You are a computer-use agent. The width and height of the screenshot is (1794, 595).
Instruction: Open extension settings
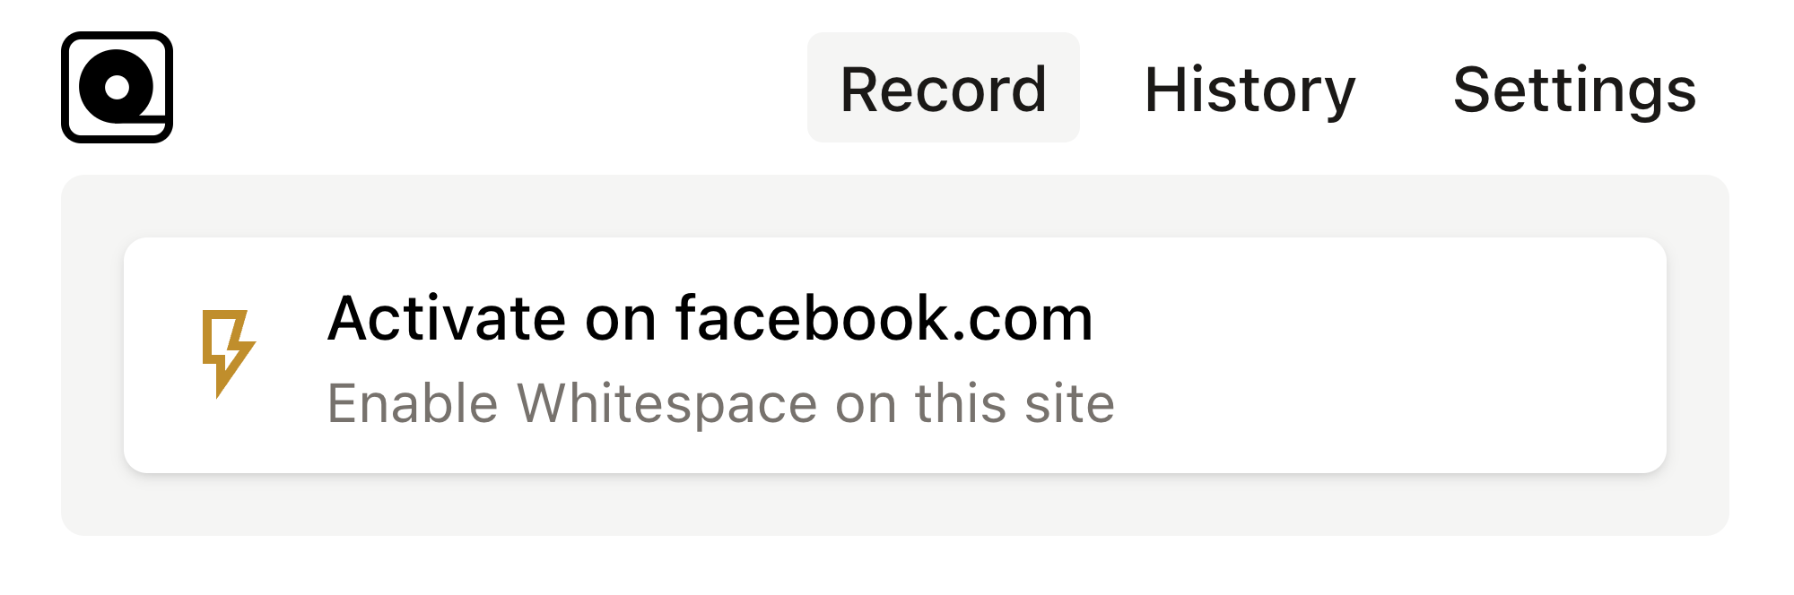click(1574, 89)
